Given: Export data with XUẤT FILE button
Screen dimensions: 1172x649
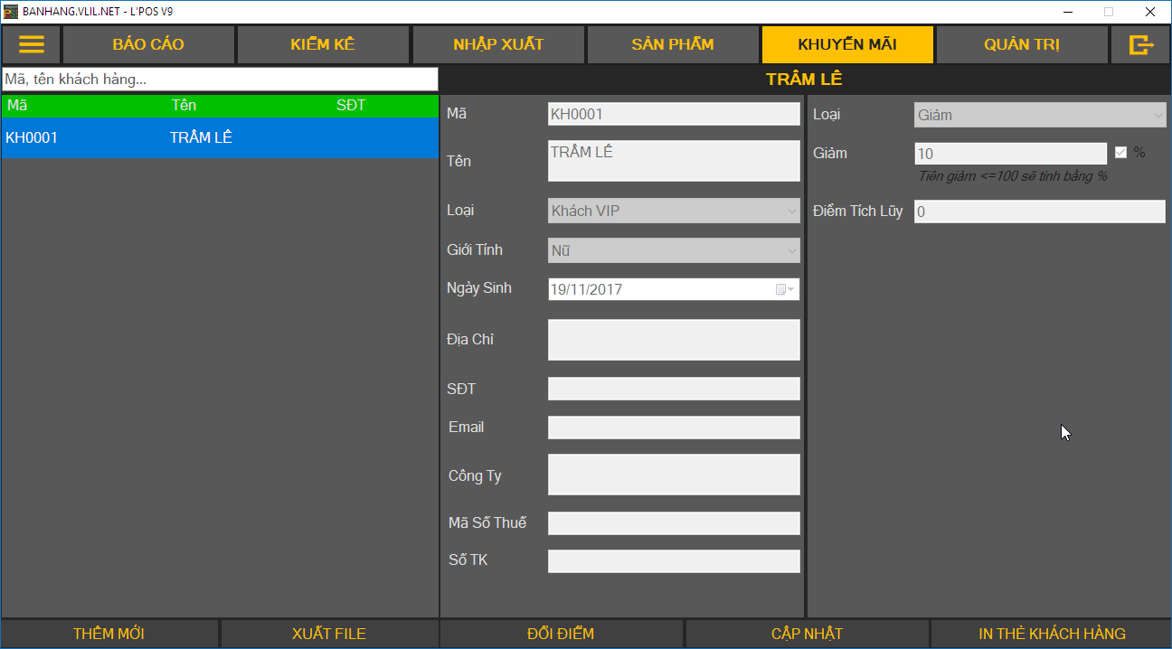Looking at the screenshot, I should pos(329,634).
